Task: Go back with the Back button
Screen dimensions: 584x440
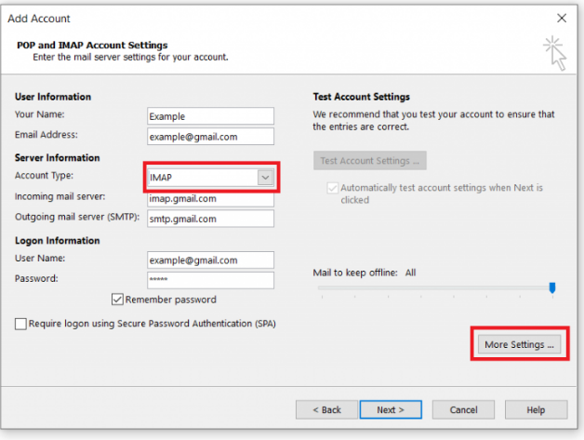Action: tap(326, 410)
